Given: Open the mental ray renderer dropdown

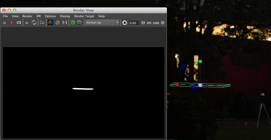Looking at the screenshot, I should [x=102, y=23].
